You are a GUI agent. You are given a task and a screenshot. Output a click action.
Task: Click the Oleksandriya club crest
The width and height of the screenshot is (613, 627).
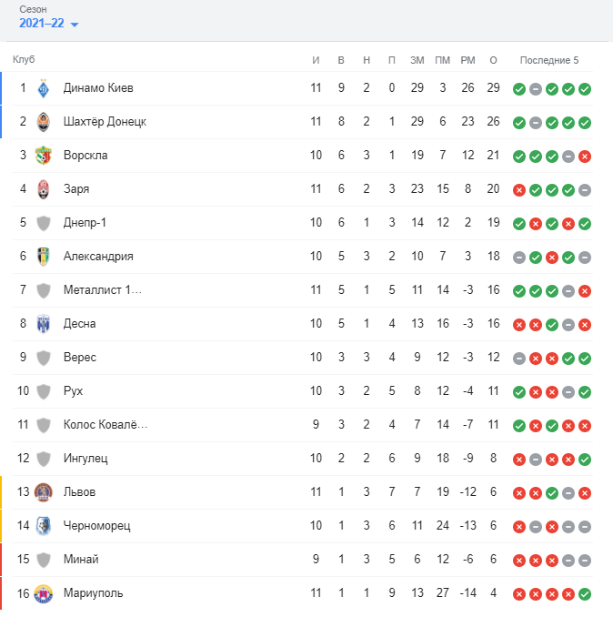point(44,257)
